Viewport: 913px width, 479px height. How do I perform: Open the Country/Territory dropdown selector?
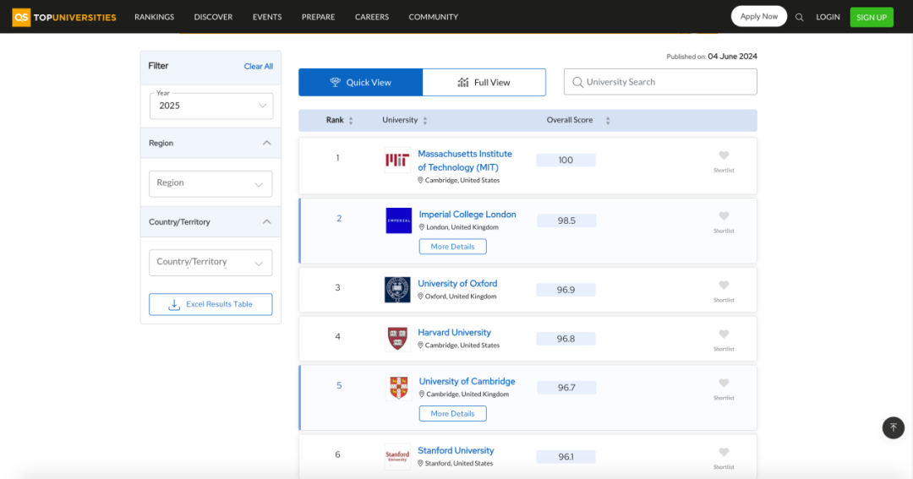[210, 263]
